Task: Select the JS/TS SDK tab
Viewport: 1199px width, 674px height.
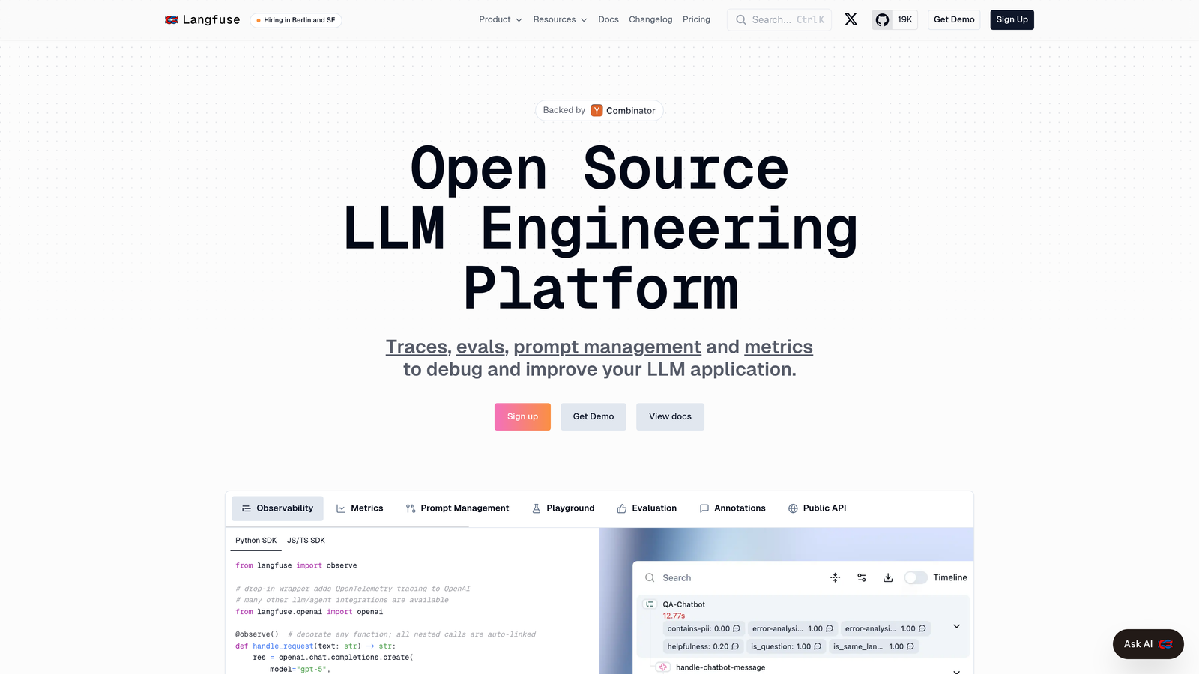Action: point(306,541)
